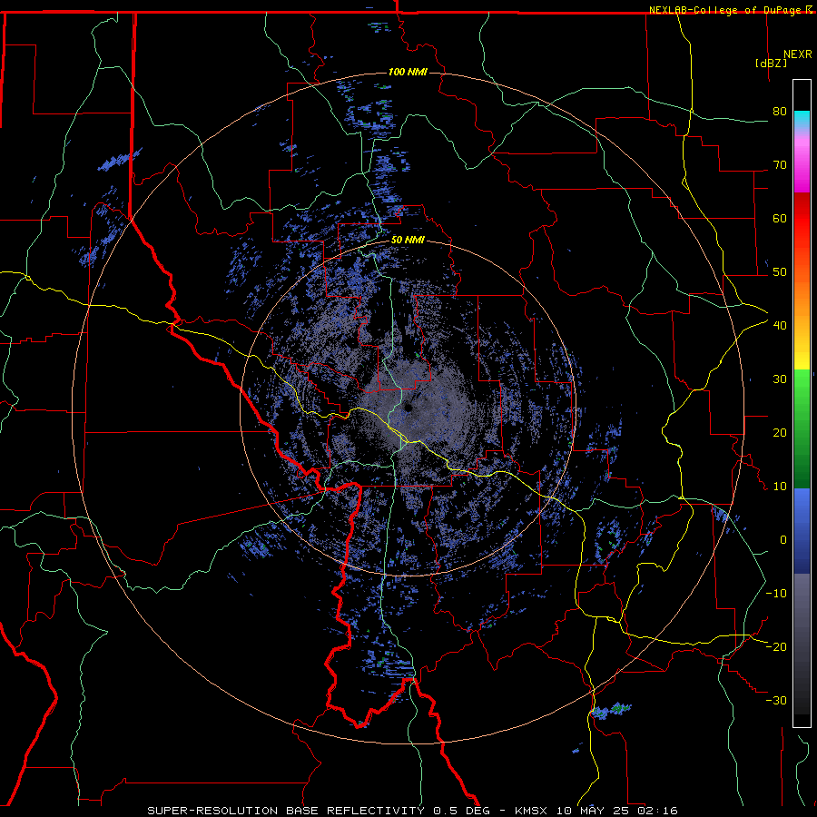Click the 30 value on dBZ scale
817x817 pixels.
pyautogui.click(x=780, y=379)
